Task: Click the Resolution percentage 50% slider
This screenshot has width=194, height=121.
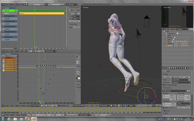Action: [x=169, y=99]
